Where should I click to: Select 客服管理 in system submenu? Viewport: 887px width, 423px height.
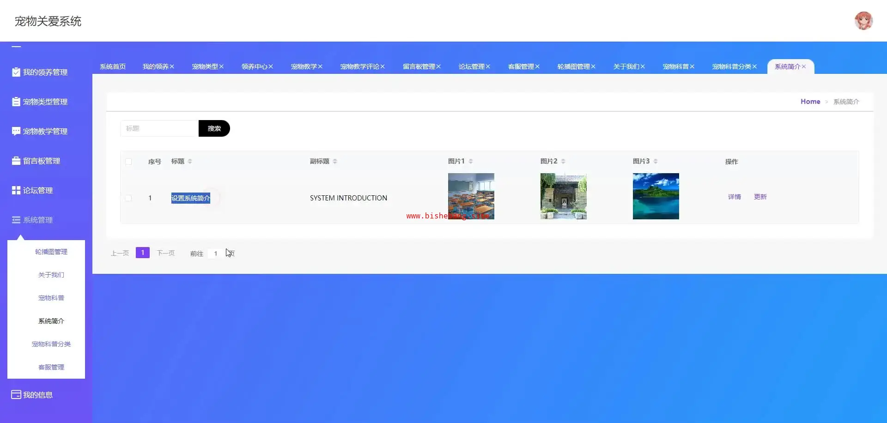pyautogui.click(x=51, y=367)
